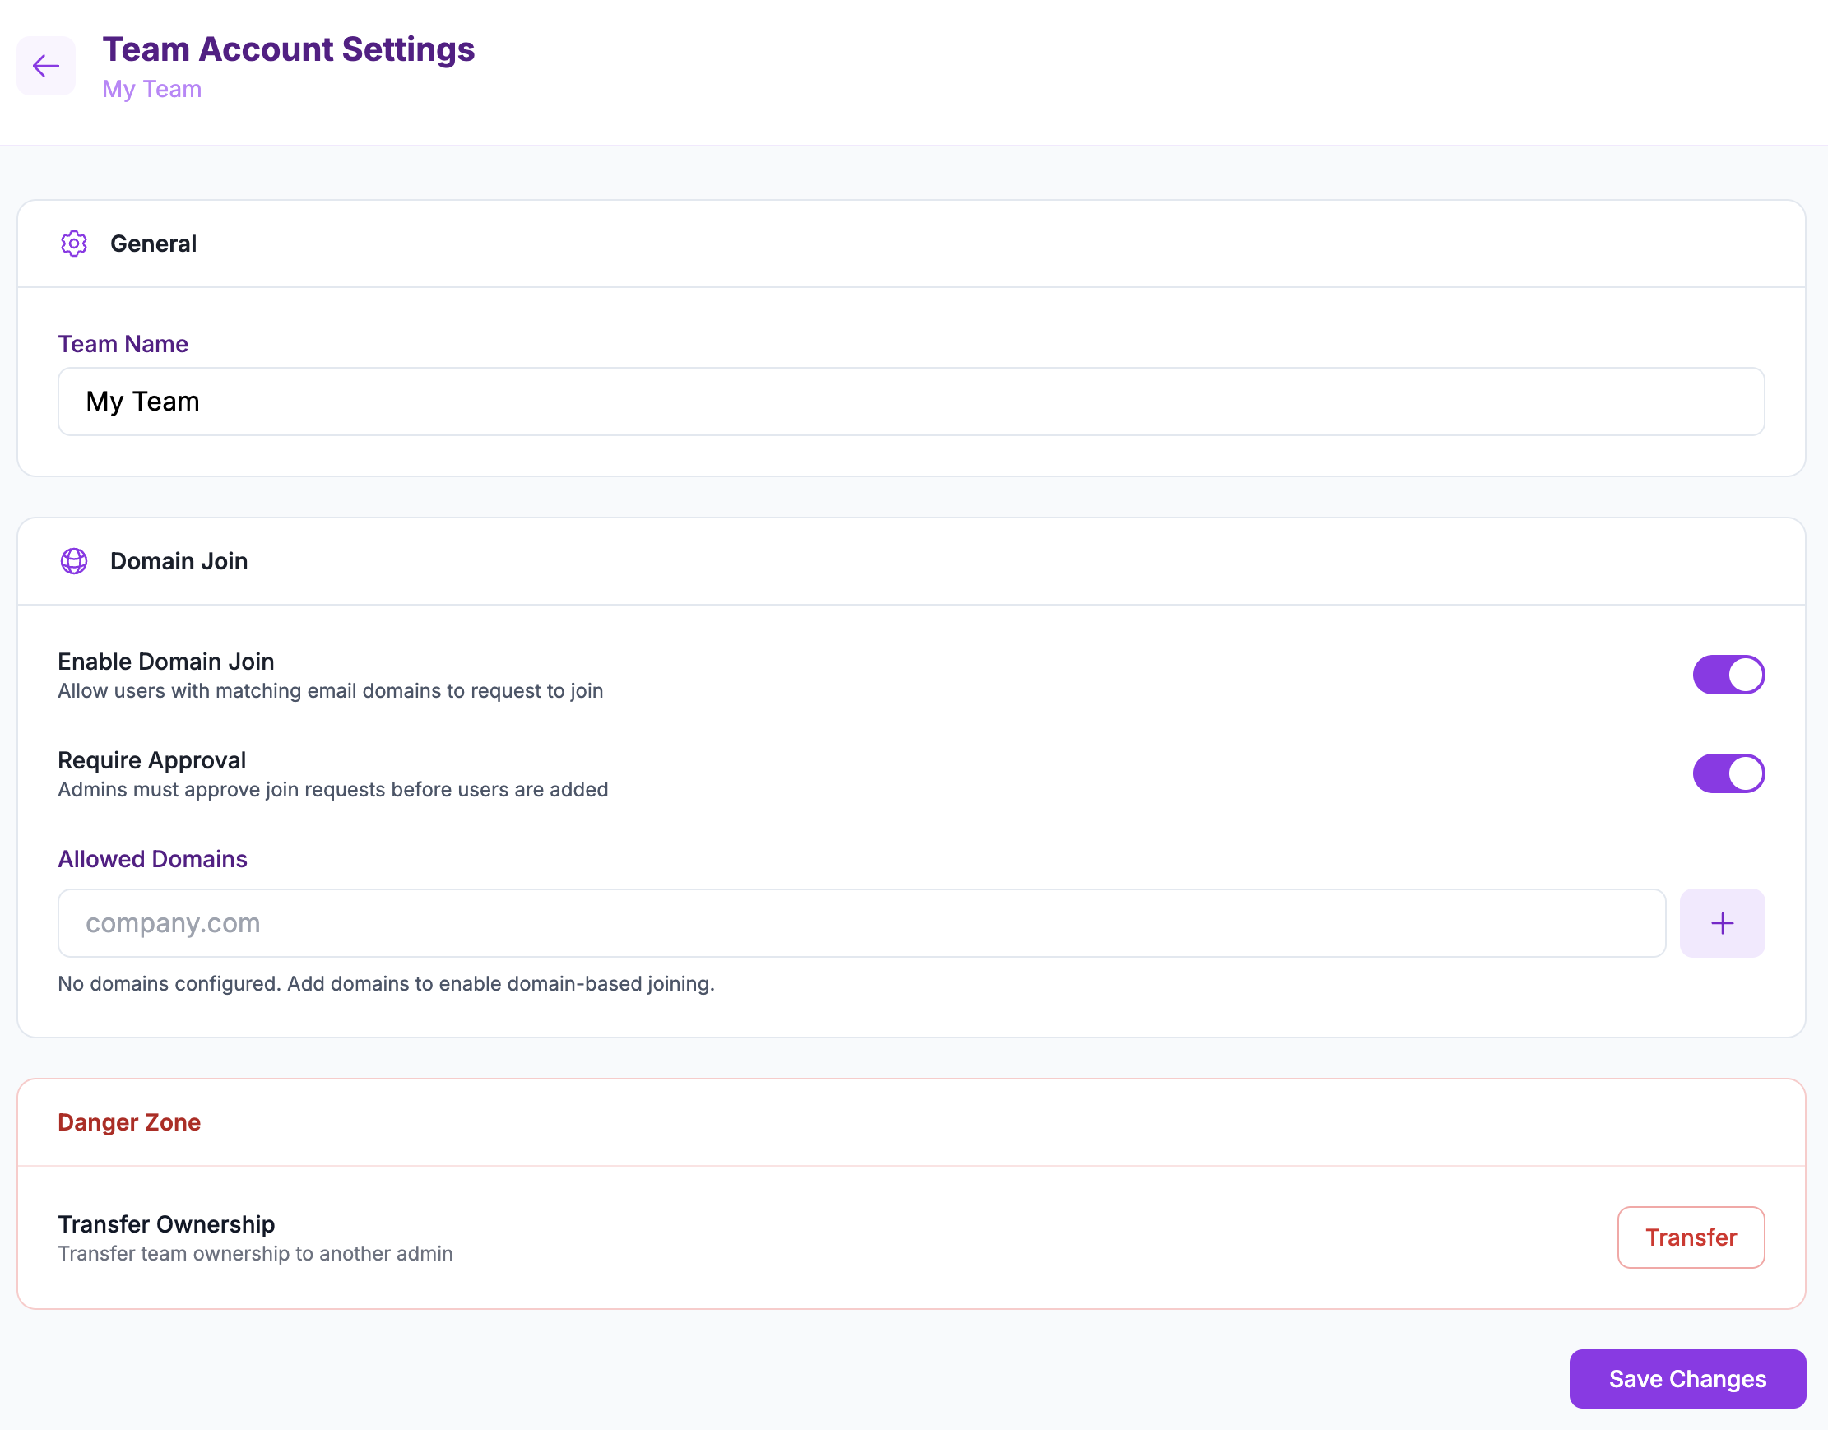Click the Team Name label
This screenshot has width=1828, height=1430.
[123, 343]
